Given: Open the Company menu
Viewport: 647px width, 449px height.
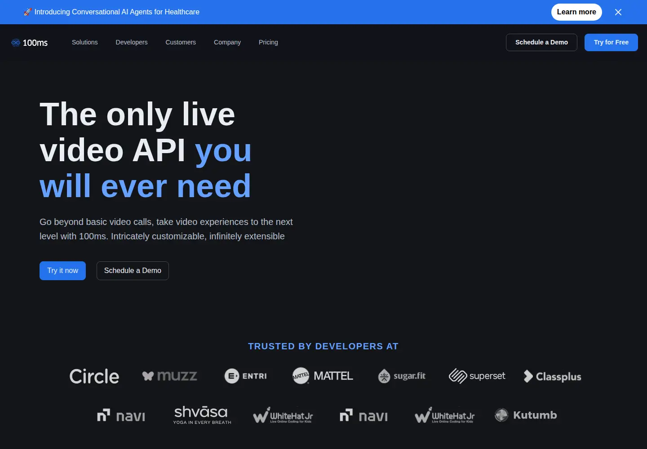Looking at the screenshot, I should pyautogui.click(x=227, y=42).
